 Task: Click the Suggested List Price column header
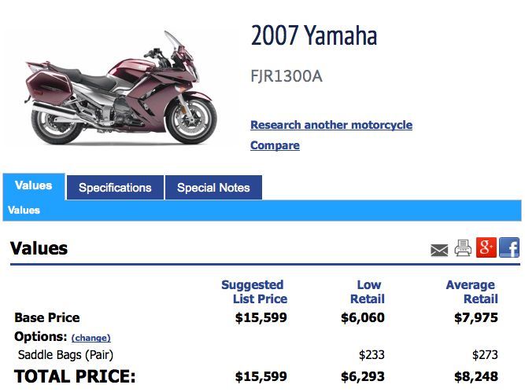[253, 291]
